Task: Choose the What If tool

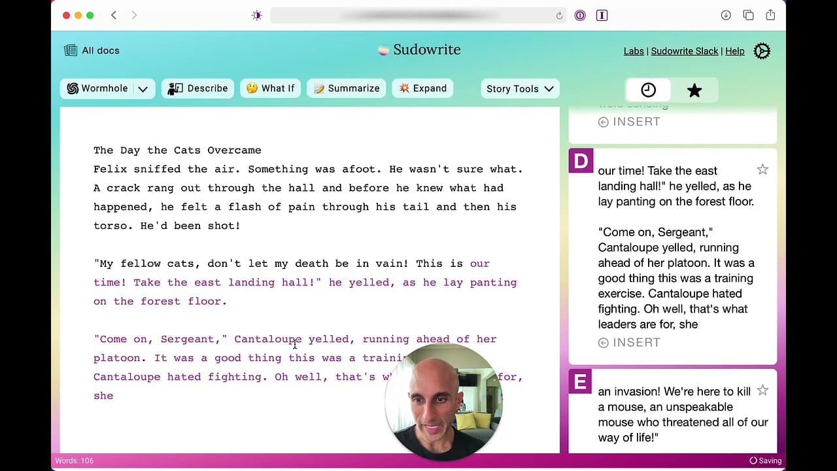Action: 270,89
